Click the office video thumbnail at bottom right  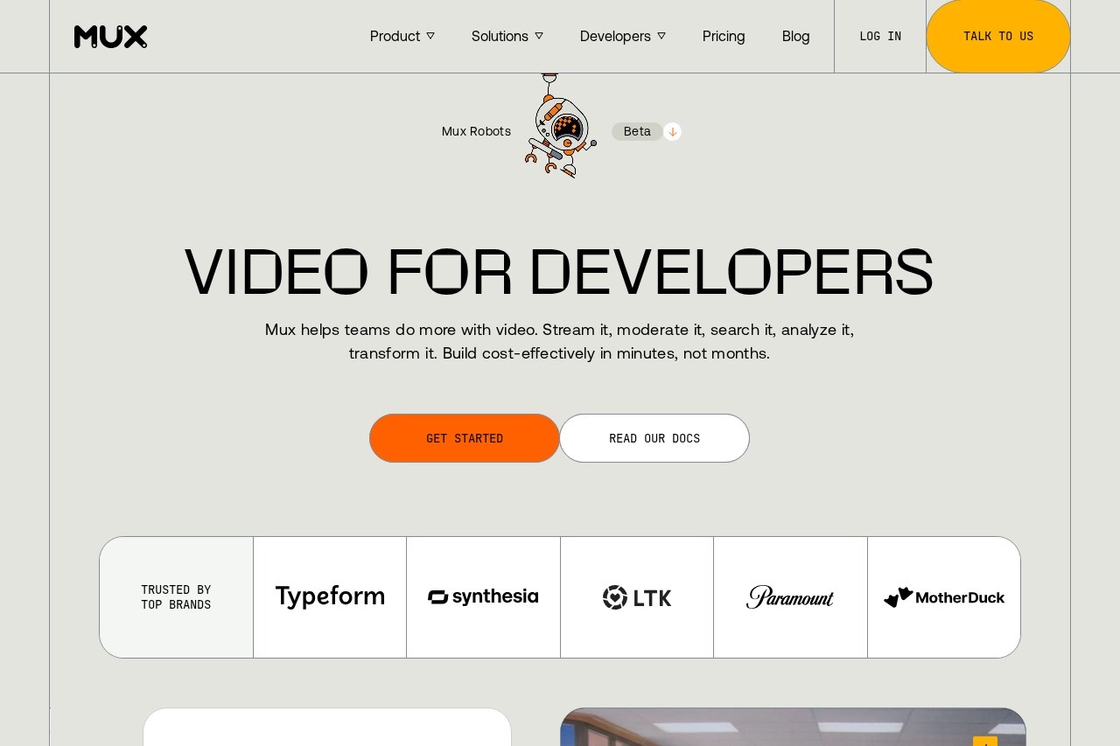[x=793, y=727]
